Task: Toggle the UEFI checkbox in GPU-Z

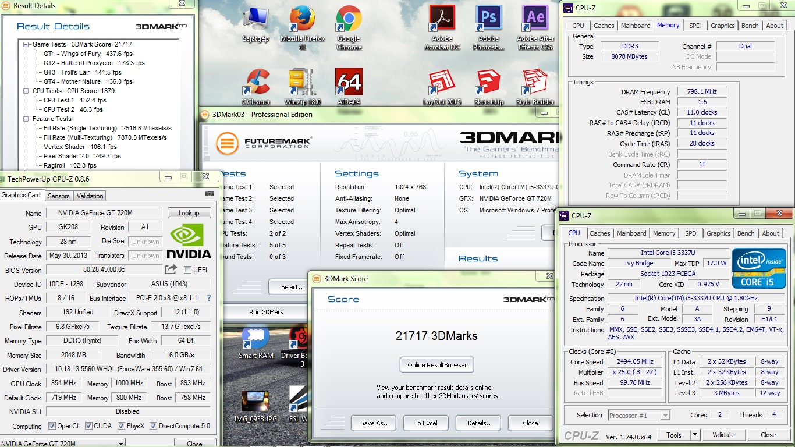Action: coord(187,270)
